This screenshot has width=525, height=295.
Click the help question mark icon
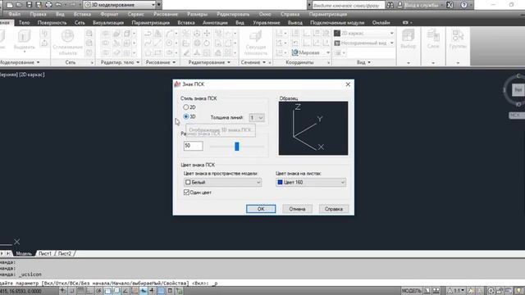point(463,5)
